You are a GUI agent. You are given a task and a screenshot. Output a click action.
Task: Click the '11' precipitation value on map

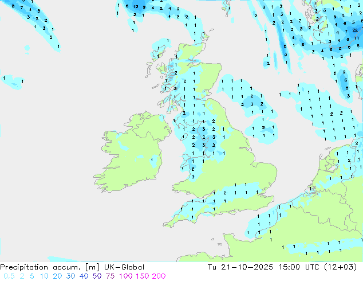click(356, 38)
